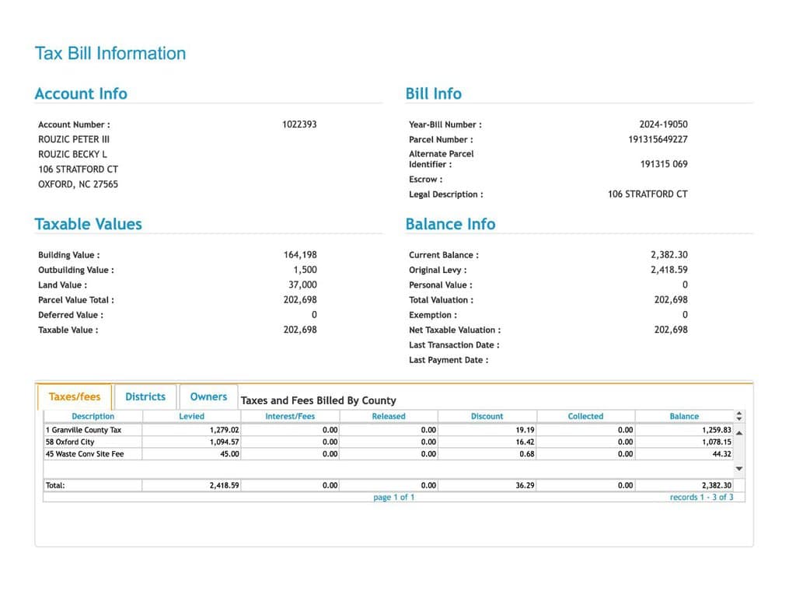Click the Interest/Fees column header
The image size is (796, 615).
click(290, 417)
